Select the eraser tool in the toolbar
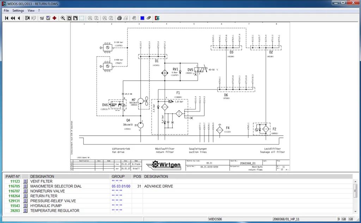Image resolution: width=361 pixels, height=223 pixels. 148,18
